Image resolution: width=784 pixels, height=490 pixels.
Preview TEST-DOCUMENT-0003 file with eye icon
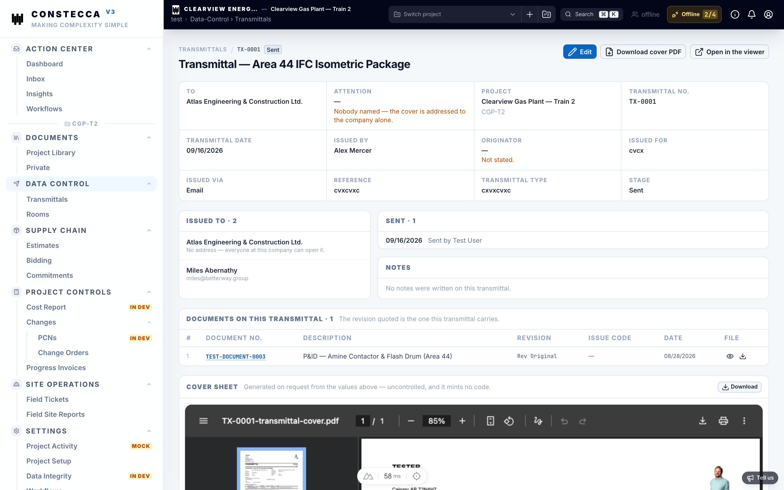pos(730,356)
